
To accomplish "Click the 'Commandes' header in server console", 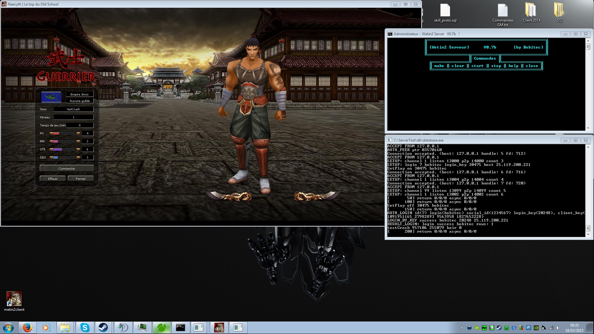I will pos(485,58).
